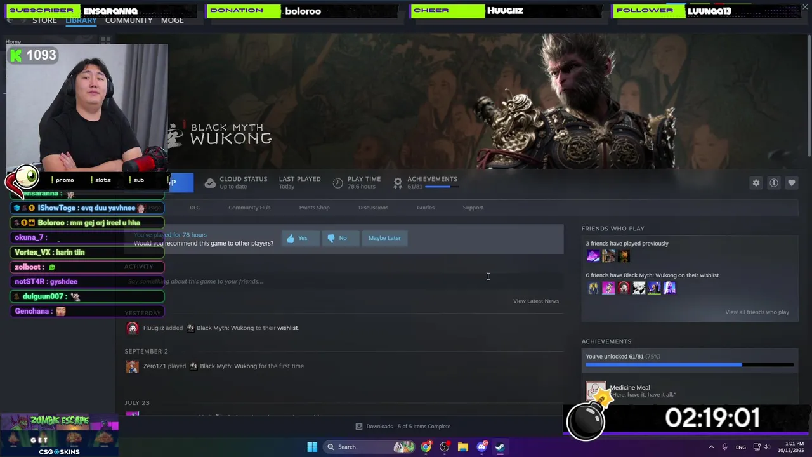This screenshot has height=457, width=812.
Task: Click the Downloads status icon
Action: coord(359,427)
